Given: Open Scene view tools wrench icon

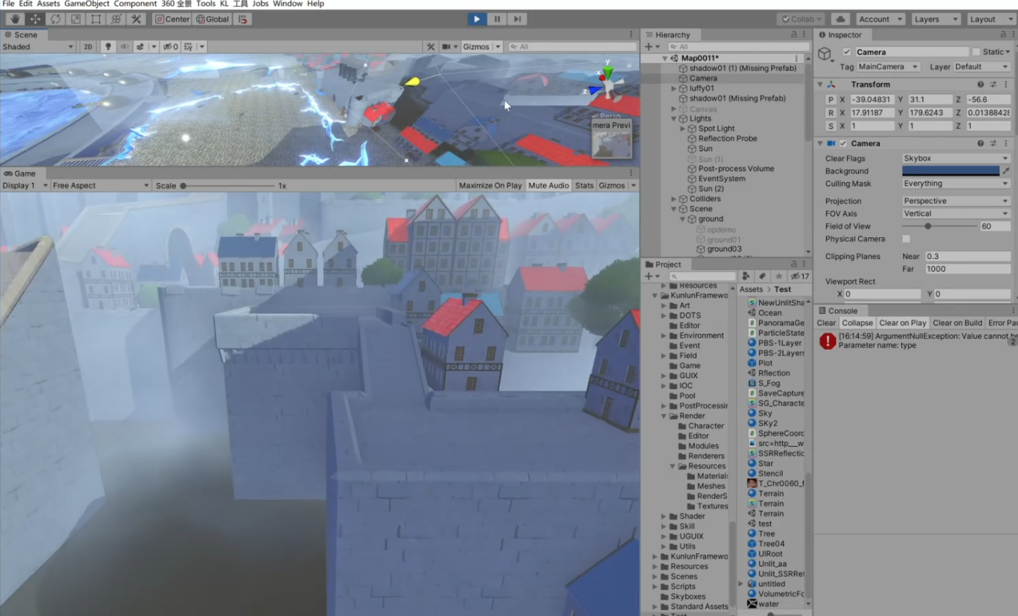Looking at the screenshot, I should pyautogui.click(x=431, y=46).
